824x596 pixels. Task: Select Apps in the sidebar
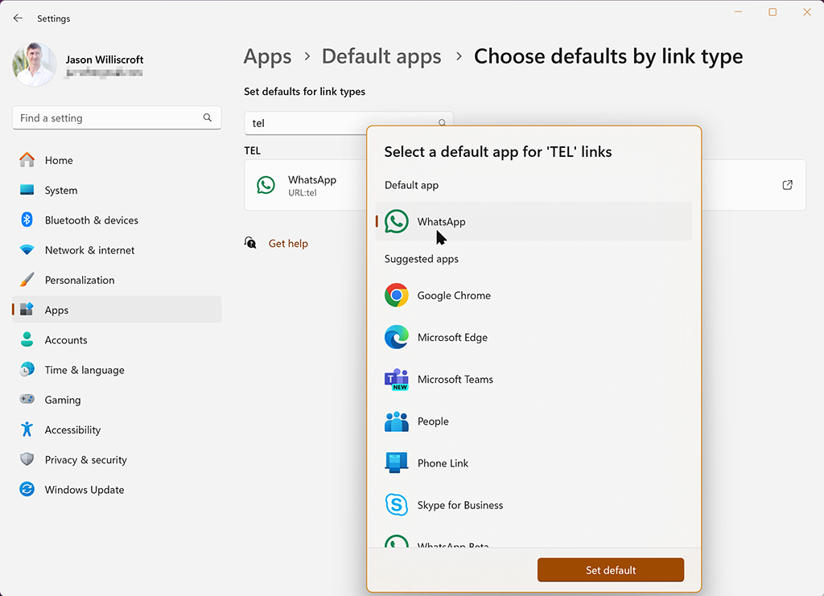click(117, 310)
